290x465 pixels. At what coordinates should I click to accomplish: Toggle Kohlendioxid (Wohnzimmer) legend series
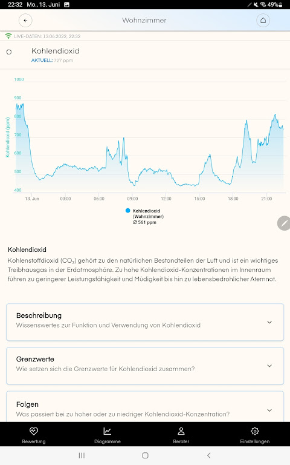pos(145,217)
